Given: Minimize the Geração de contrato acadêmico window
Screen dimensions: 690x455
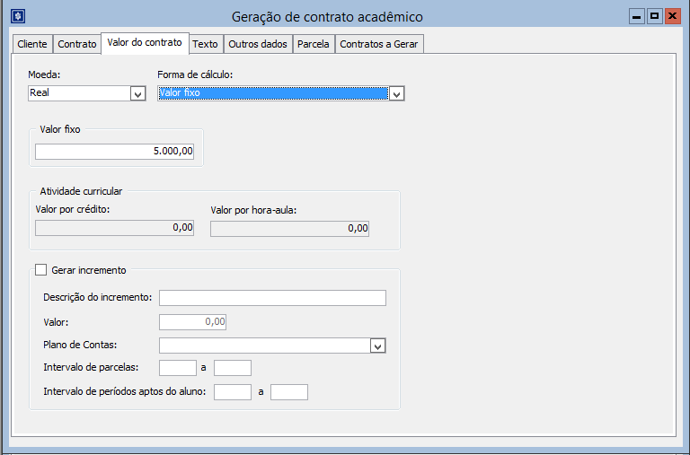Looking at the screenshot, I should tap(636, 16).
